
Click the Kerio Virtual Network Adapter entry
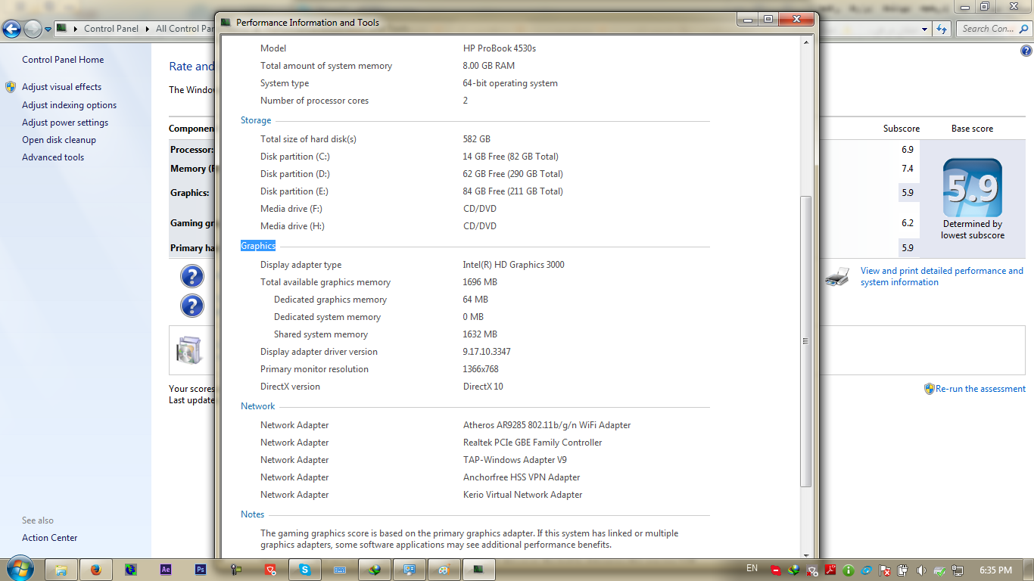[x=523, y=495]
